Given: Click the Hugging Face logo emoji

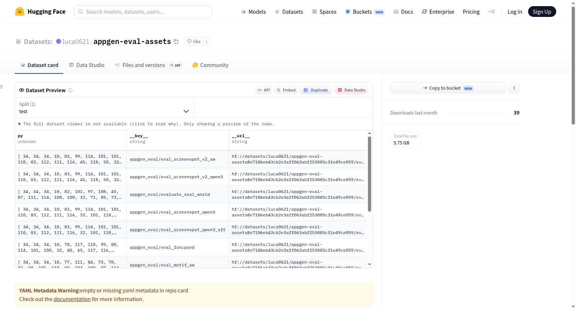Looking at the screenshot, I should click(x=20, y=12).
